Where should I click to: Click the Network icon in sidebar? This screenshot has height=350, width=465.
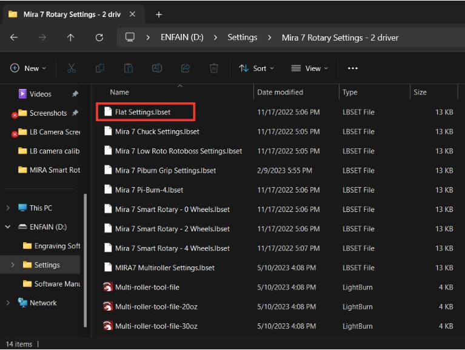pos(22,303)
